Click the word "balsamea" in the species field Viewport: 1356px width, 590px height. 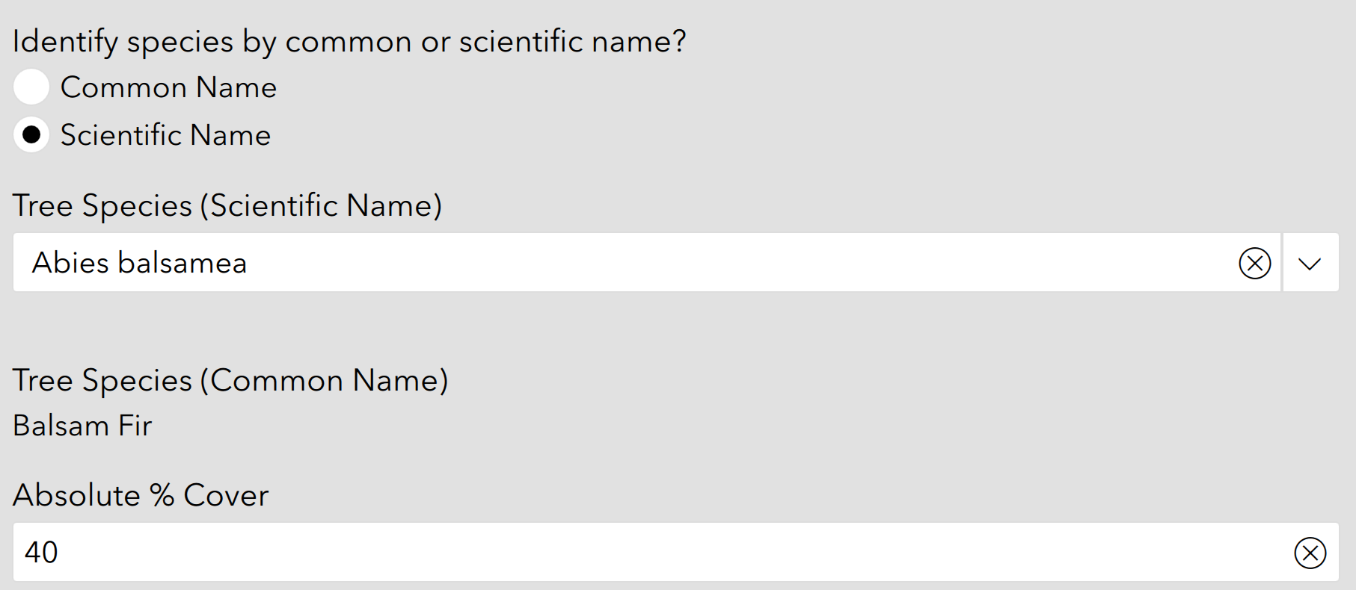click(x=182, y=263)
